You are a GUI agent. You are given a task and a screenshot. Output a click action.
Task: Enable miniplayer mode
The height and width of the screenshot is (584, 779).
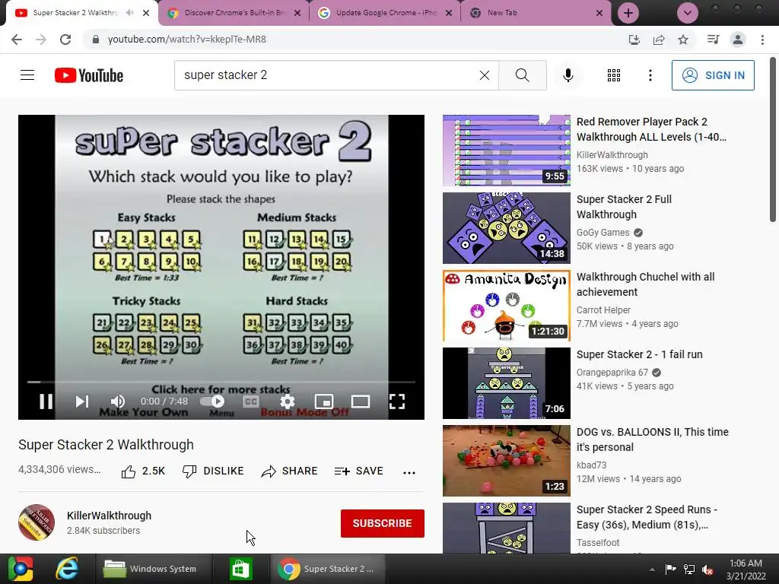324,401
